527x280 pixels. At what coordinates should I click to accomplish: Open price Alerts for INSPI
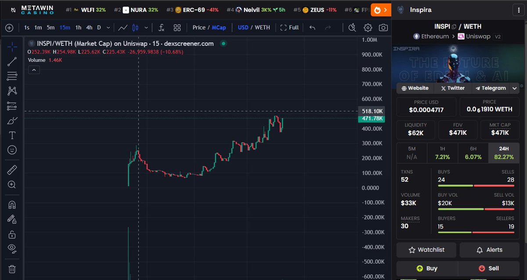490,250
